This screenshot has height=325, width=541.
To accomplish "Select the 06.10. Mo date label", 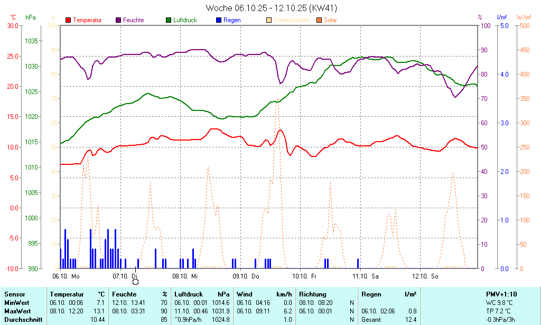I will [66, 276].
